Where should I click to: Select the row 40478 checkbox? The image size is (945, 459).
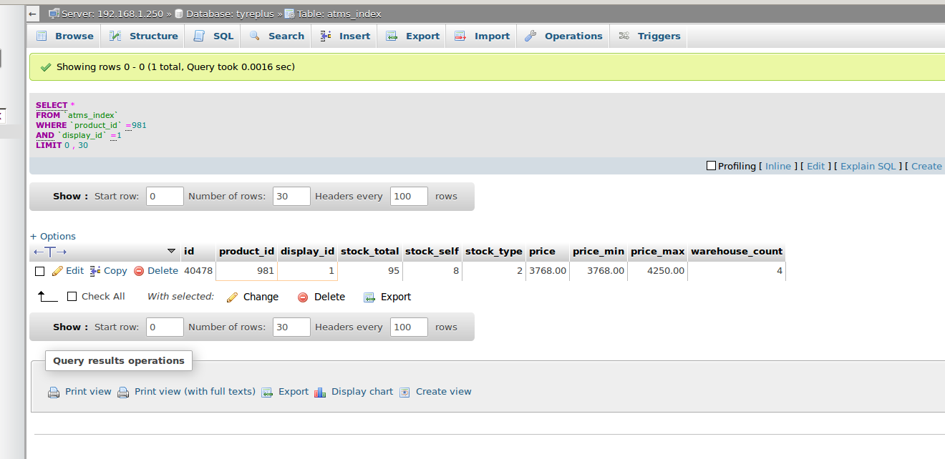pyautogui.click(x=40, y=271)
